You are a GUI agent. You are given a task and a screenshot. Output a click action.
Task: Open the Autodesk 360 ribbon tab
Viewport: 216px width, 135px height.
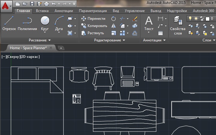click(x=203, y=11)
